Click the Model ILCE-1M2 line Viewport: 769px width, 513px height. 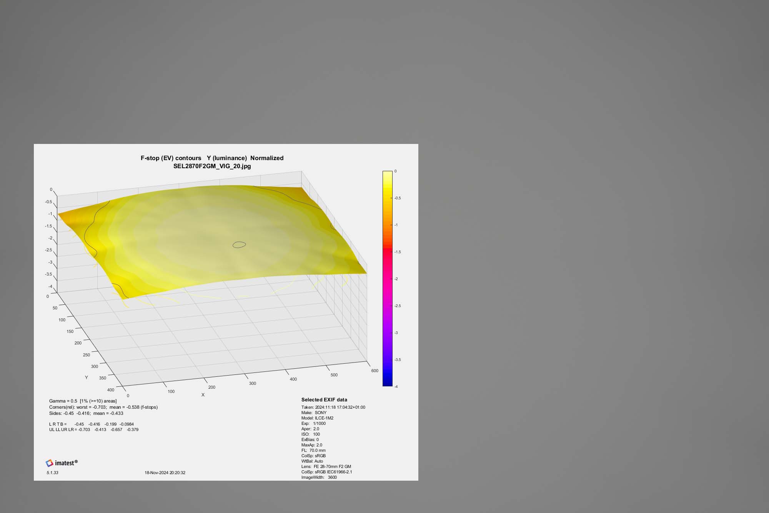click(317, 418)
